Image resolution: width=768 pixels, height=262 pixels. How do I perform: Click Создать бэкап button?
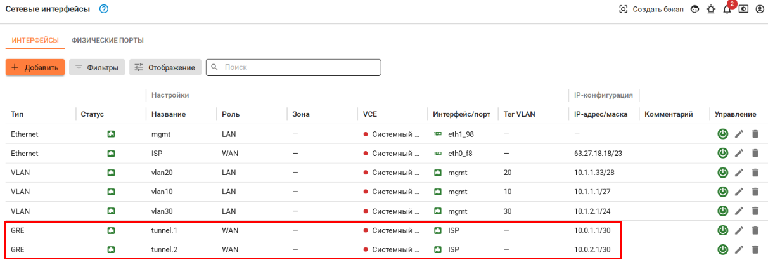click(x=651, y=10)
